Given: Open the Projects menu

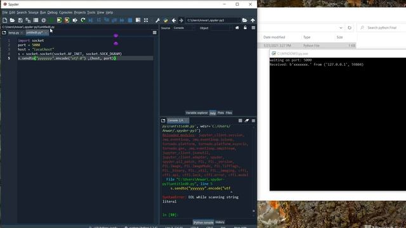Looking at the screenshot, I should click(80, 13).
